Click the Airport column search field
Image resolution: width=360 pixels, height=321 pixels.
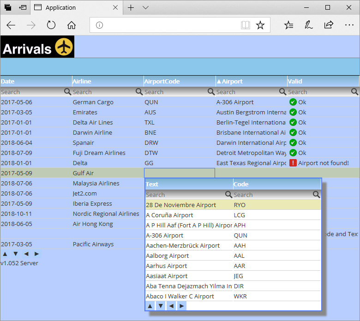coord(247,92)
